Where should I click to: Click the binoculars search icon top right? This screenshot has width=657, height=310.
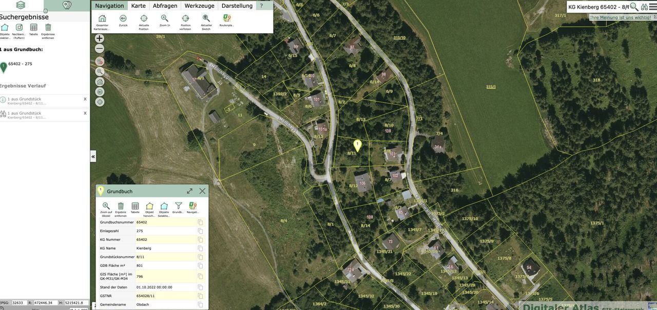tap(645, 7)
